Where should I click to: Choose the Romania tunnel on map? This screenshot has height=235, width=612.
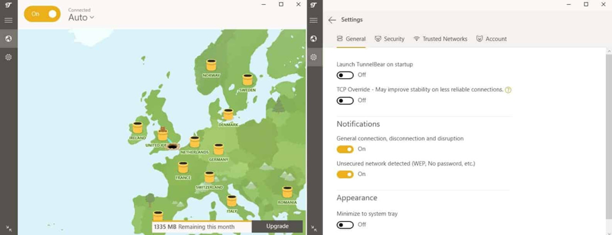pos(287,192)
